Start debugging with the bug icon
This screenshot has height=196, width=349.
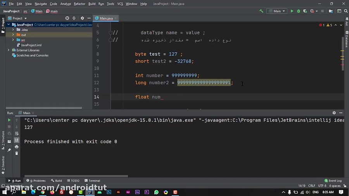[299, 11]
